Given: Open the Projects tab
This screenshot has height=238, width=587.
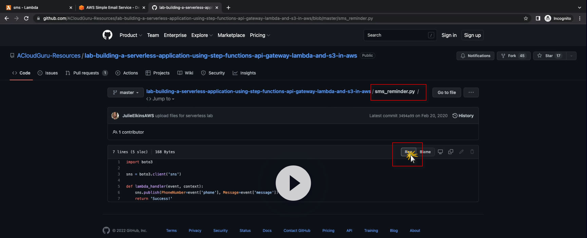Looking at the screenshot, I should click(157, 73).
